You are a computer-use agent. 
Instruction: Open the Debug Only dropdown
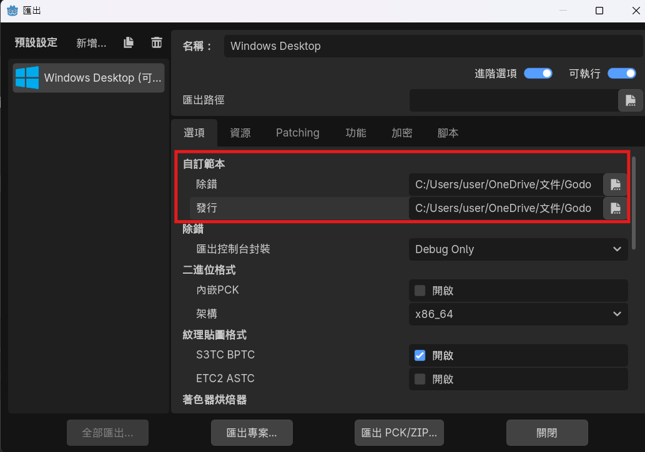point(518,249)
